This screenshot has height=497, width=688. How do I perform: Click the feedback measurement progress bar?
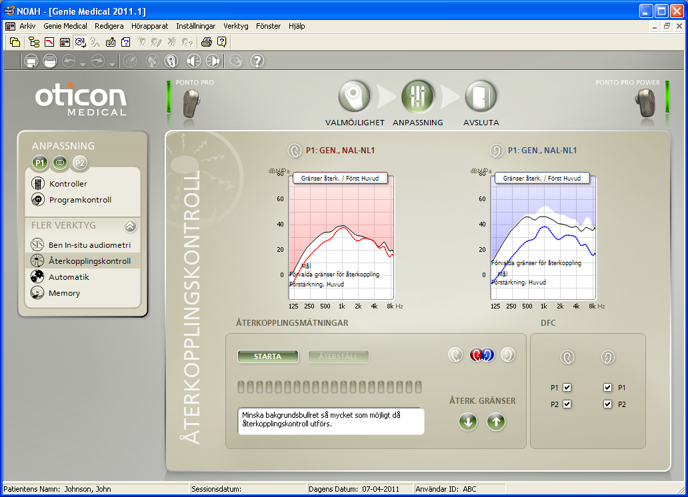(x=329, y=387)
